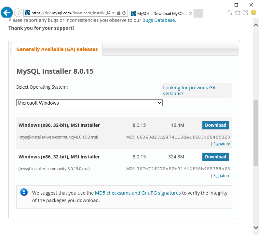Open the browser home page
The height and width of the screenshot is (235, 259).
[x=230, y=13]
